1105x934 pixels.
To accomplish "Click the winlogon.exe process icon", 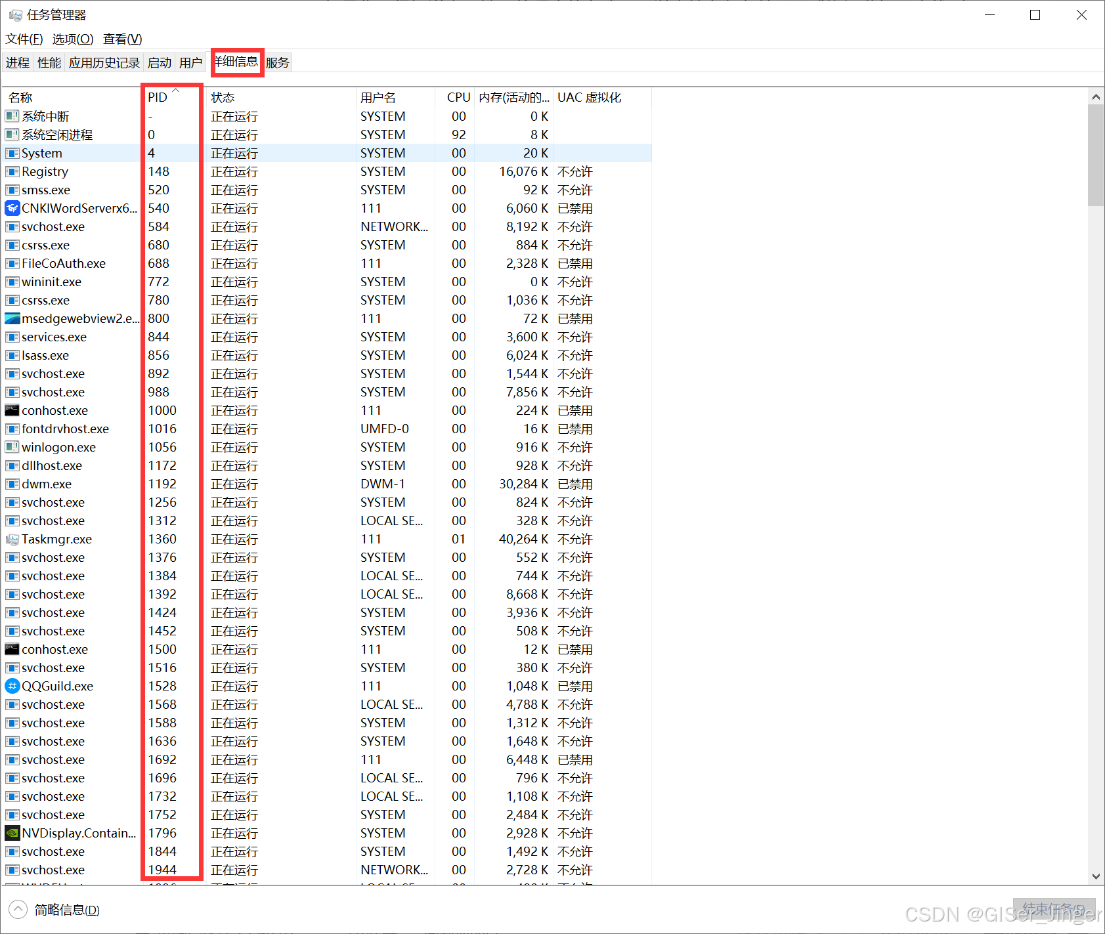I will coord(12,447).
